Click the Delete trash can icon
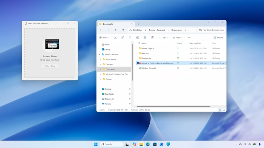Screen dimensions: 264x148 pyautogui.click(x=152, y=38)
